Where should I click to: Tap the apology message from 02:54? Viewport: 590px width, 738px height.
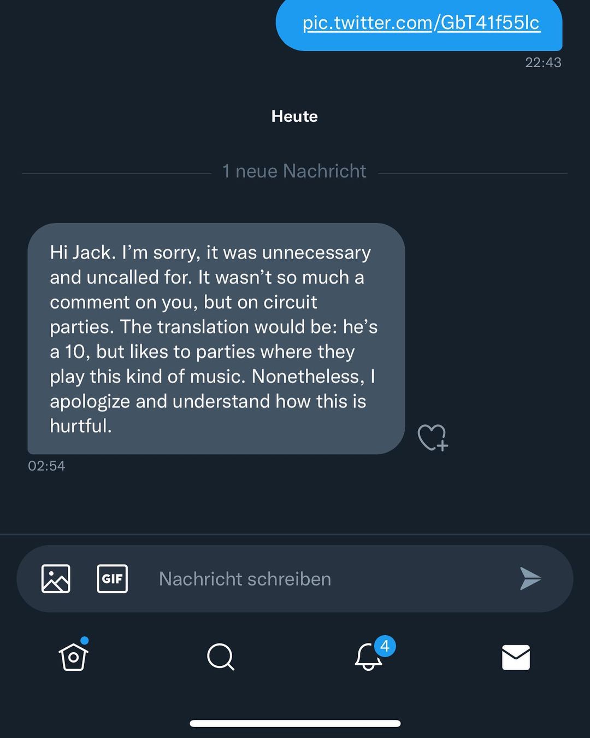pyautogui.click(x=216, y=338)
